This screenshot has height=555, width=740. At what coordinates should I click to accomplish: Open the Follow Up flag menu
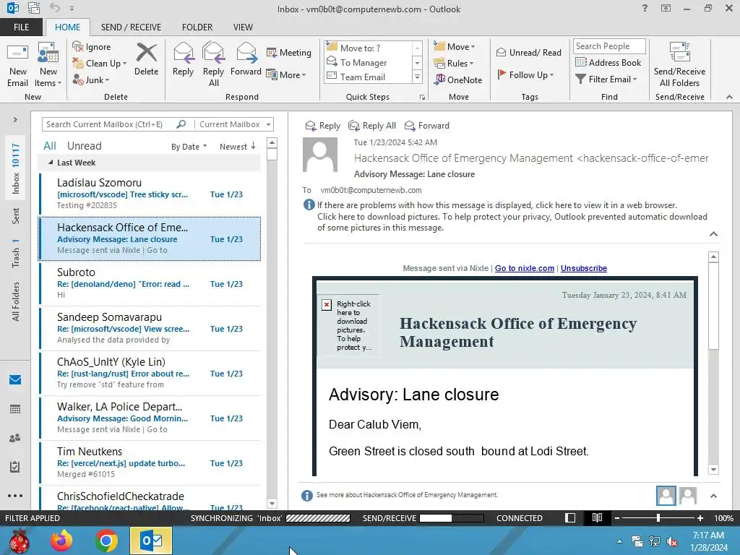pos(526,74)
